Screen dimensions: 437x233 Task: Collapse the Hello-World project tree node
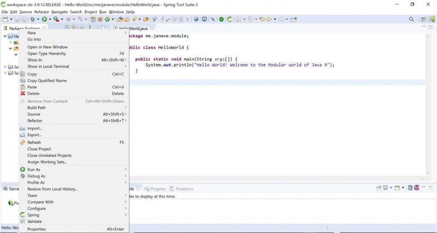(5, 36)
